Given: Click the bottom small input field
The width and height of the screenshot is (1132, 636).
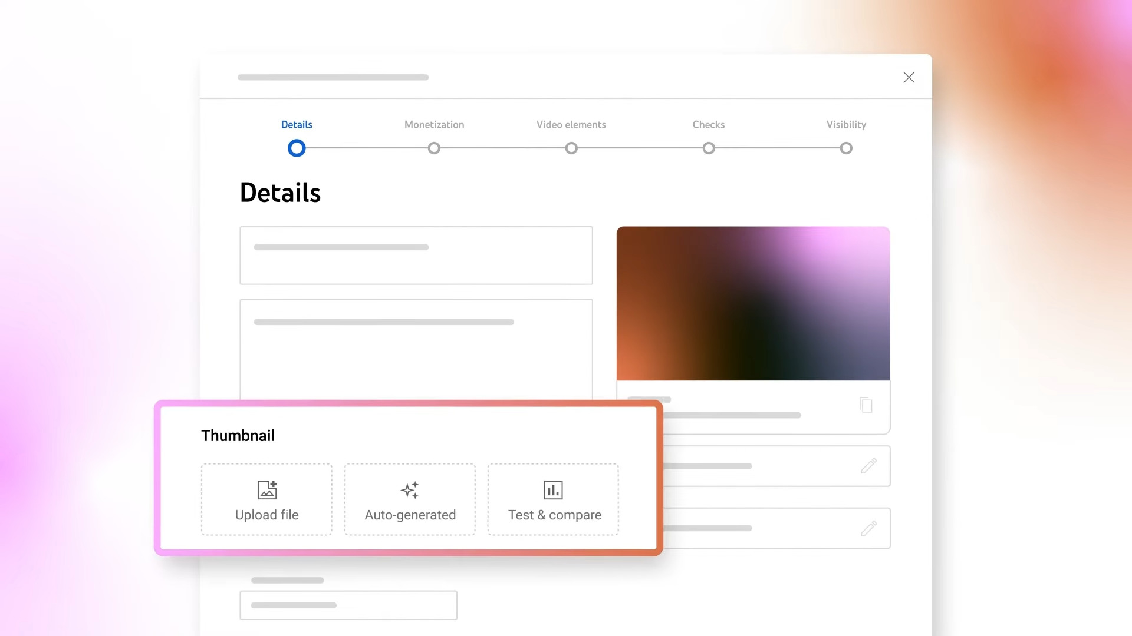Looking at the screenshot, I should (x=348, y=605).
